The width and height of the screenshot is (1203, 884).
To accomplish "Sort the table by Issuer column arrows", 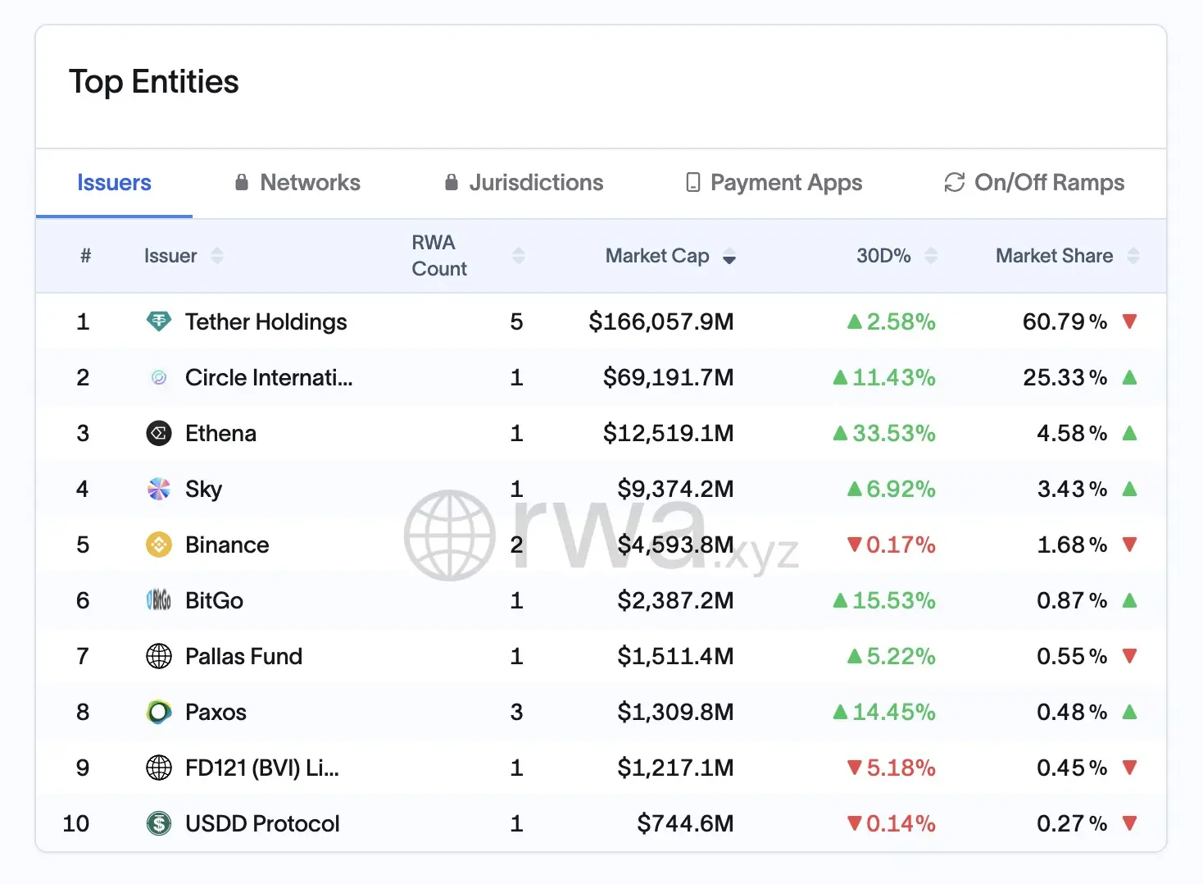I will (217, 256).
